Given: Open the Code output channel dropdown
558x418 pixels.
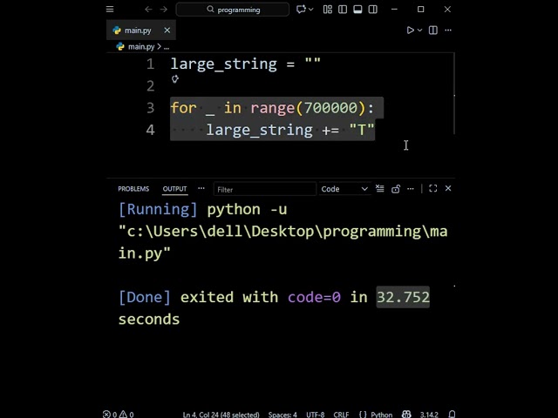Looking at the screenshot, I should click(344, 189).
